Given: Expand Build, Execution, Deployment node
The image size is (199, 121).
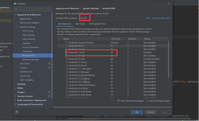Looking at the screenshot, I should pyautogui.click(x=16, y=100).
